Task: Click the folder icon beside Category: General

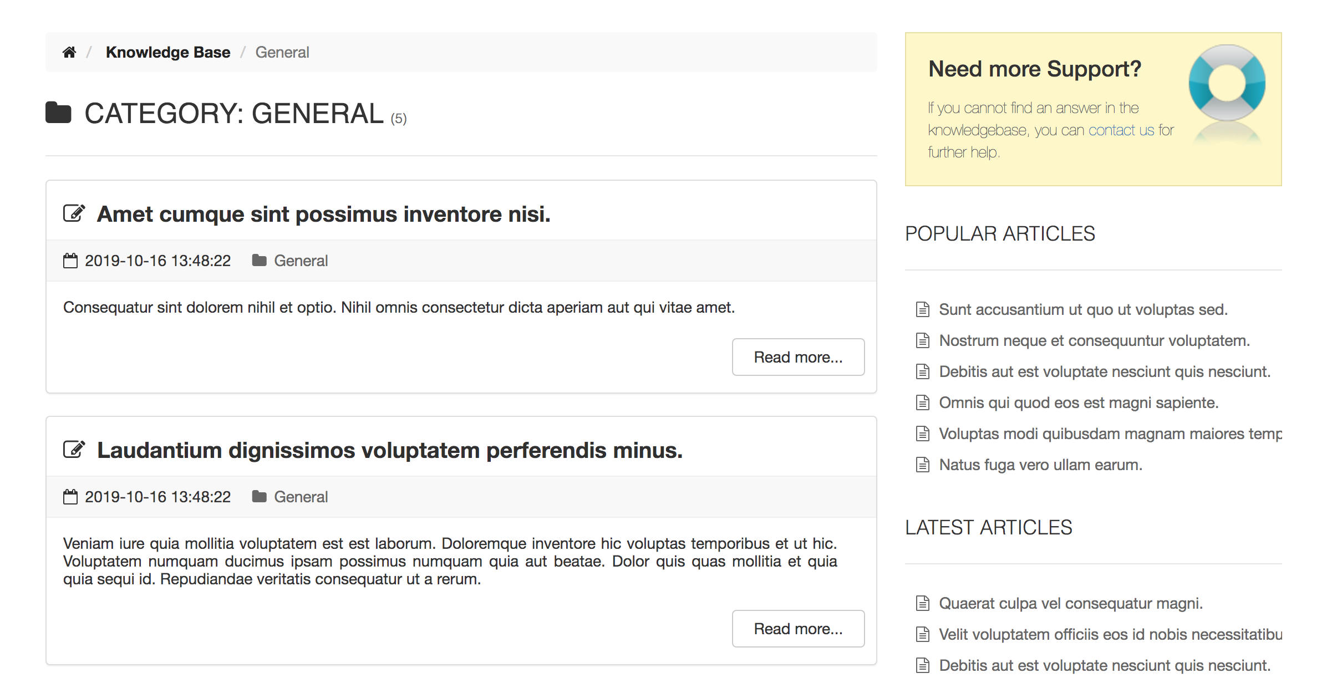Action: (x=58, y=113)
